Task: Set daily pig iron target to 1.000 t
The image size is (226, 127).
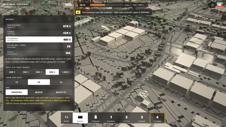Action: point(66,72)
